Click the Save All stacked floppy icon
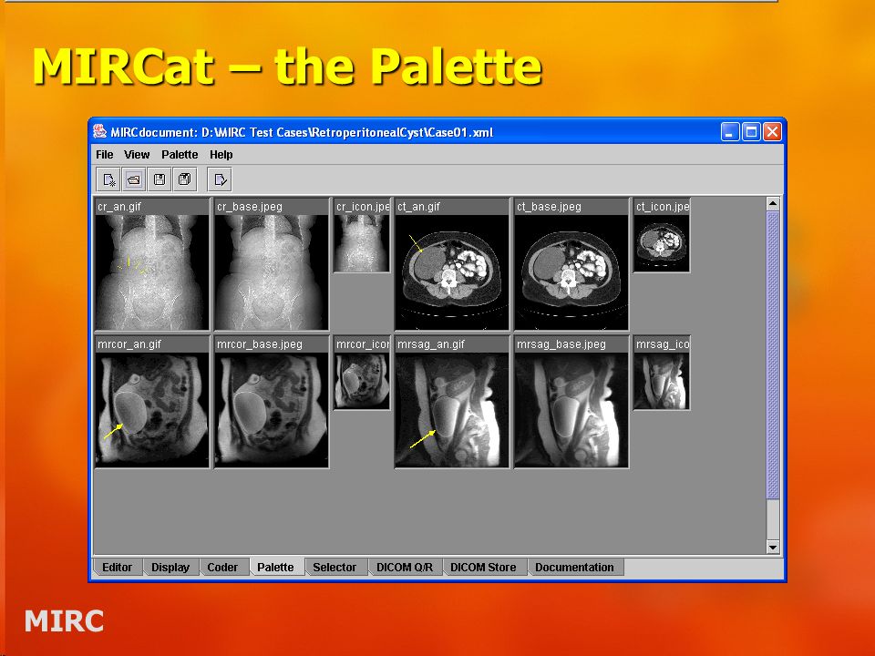This screenshot has width=875, height=656. (x=184, y=179)
